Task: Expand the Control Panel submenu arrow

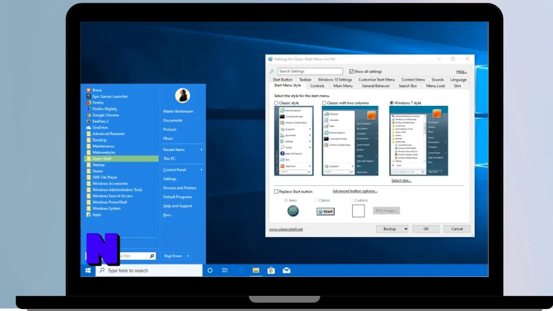Action: [x=201, y=170]
